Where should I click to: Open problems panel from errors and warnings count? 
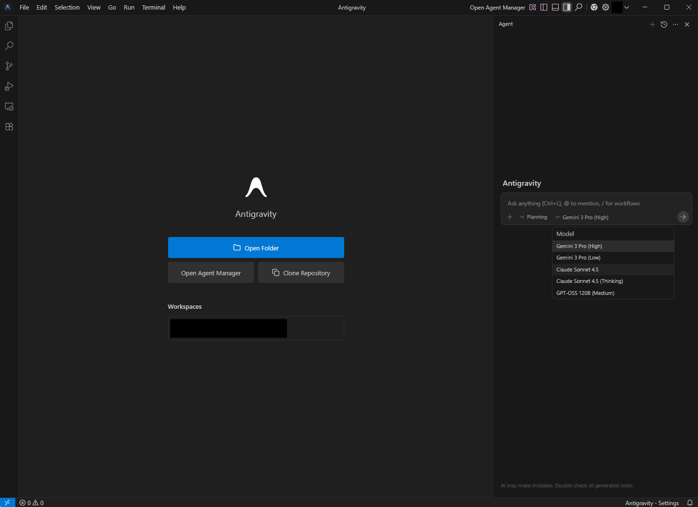32,503
